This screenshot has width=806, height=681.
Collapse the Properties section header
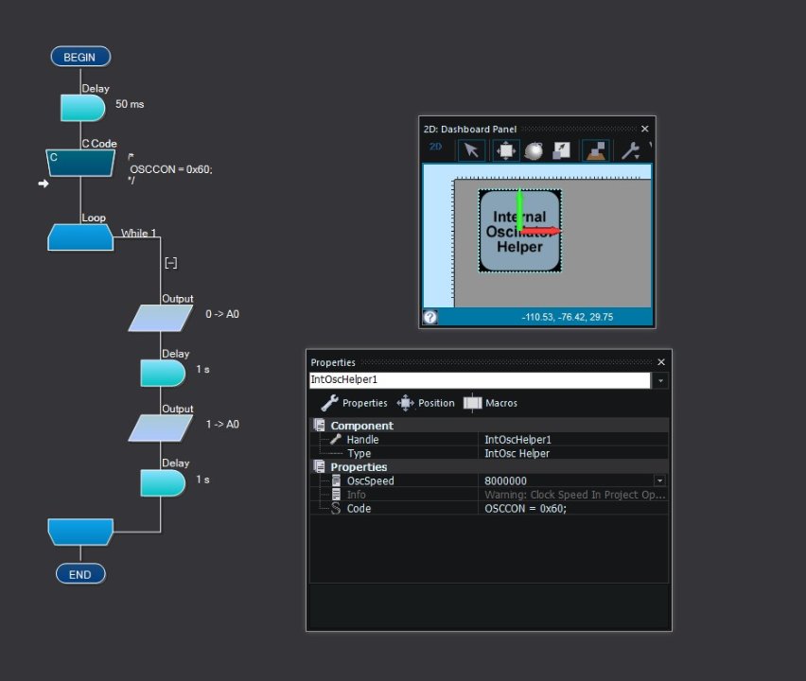[x=319, y=466]
